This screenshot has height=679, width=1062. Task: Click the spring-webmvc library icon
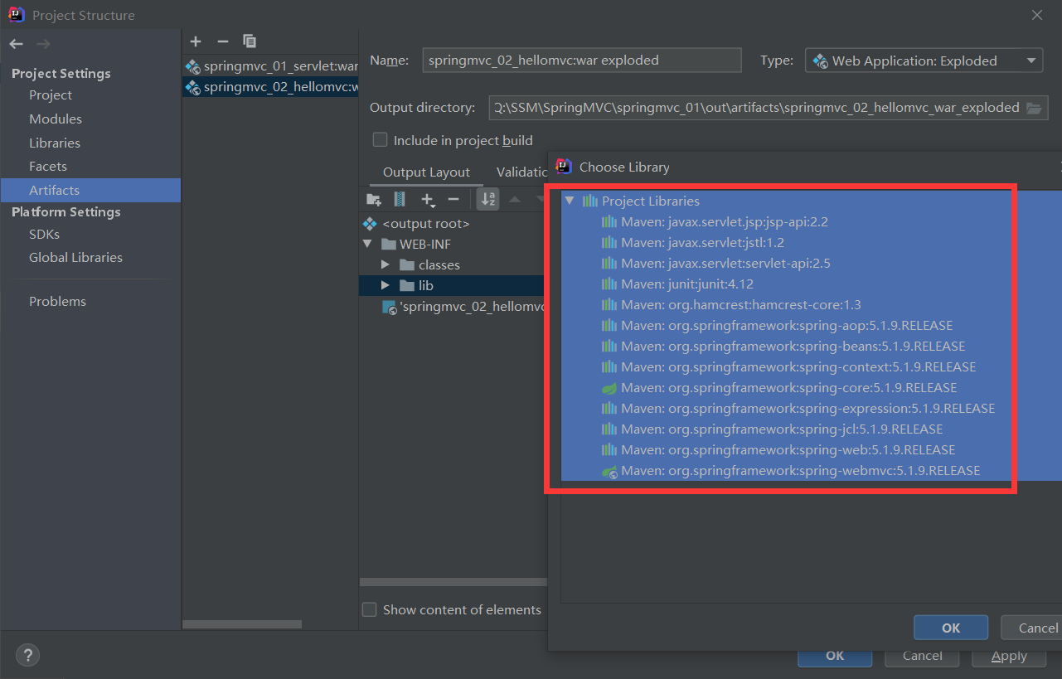click(609, 471)
